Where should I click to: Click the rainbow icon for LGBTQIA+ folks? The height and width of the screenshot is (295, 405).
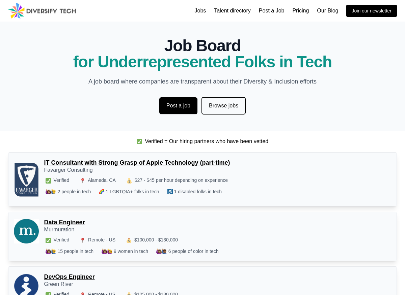pyautogui.click(x=101, y=192)
